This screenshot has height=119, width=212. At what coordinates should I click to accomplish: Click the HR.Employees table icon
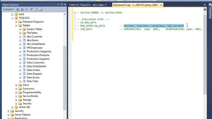coord(24,48)
